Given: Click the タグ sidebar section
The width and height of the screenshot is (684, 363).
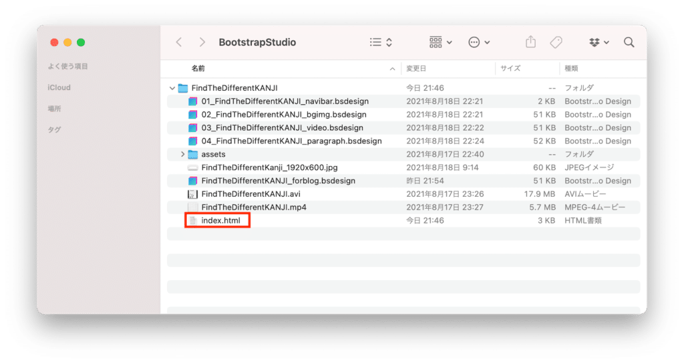Looking at the screenshot, I should (53, 130).
